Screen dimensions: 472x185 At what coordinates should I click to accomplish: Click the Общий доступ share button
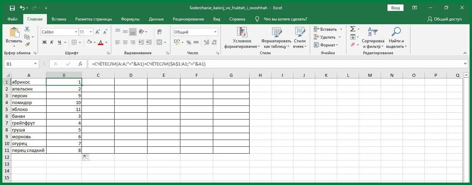pos(445,19)
